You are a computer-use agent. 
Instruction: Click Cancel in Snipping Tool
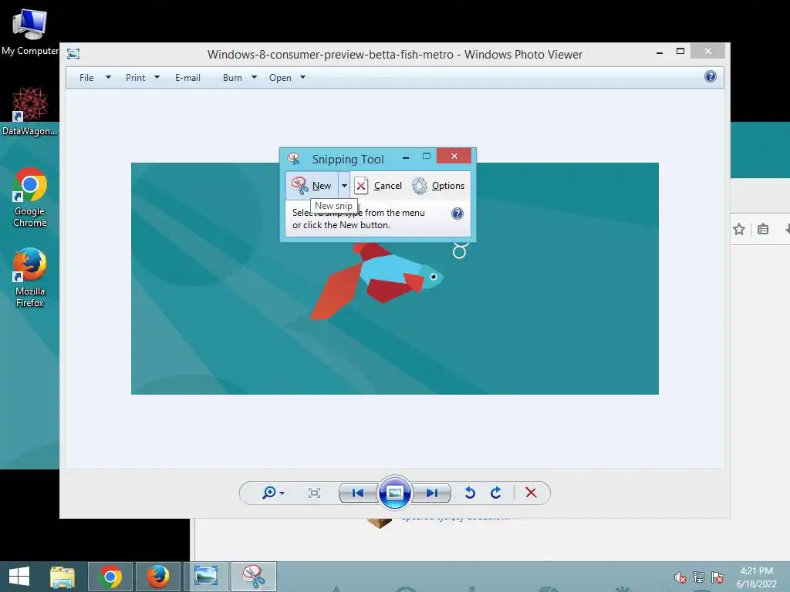[379, 186]
